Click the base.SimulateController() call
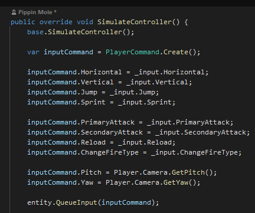255x213 pixels. (x=80, y=32)
